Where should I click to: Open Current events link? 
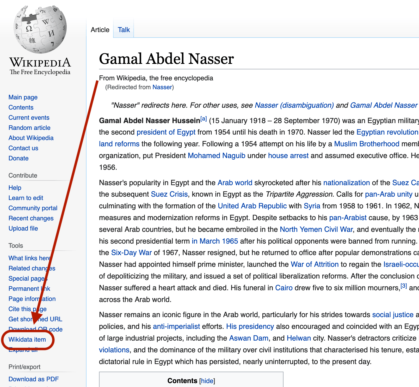point(29,118)
